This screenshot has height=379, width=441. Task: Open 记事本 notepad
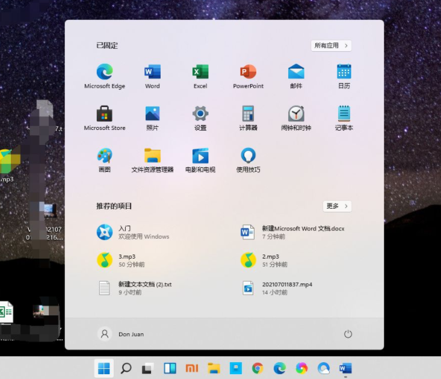coord(344,118)
